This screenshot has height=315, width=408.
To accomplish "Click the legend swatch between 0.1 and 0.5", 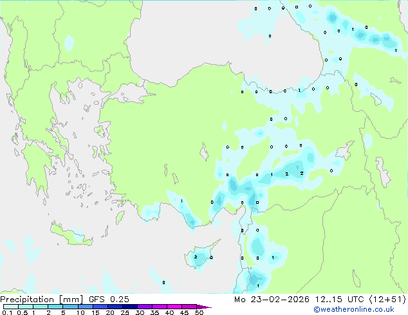I will tap(11, 307).
